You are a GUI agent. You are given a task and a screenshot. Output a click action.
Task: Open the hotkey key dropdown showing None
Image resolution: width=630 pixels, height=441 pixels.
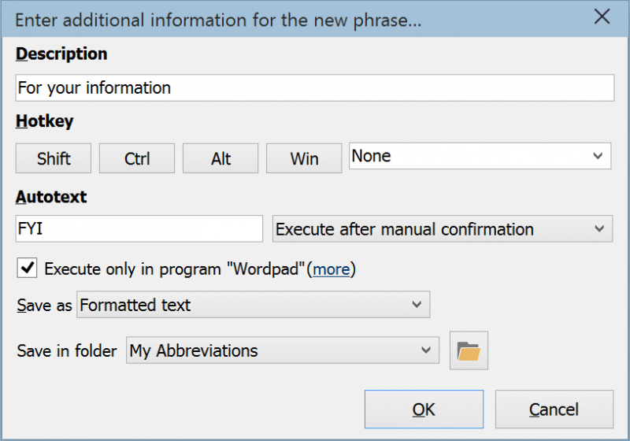480,156
